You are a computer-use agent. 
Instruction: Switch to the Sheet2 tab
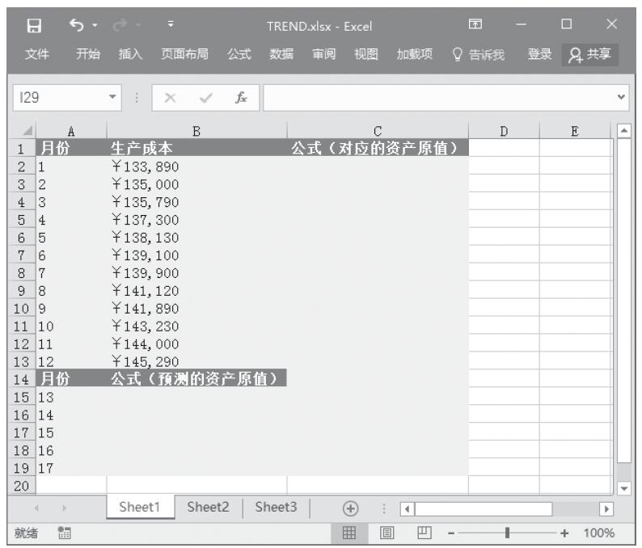pos(208,508)
